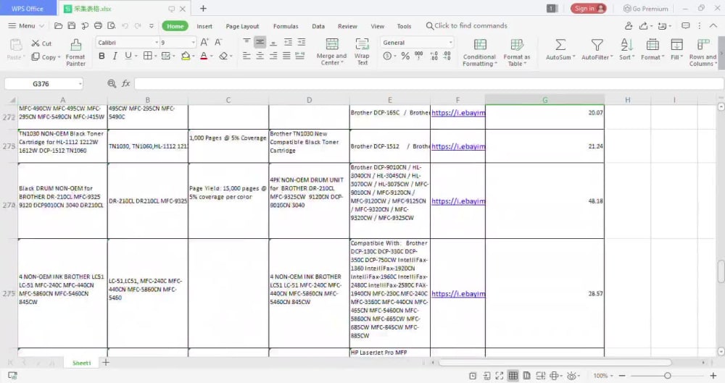Open the font size dropdown
Viewport: 725px width, 383px height.
tap(194, 43)
